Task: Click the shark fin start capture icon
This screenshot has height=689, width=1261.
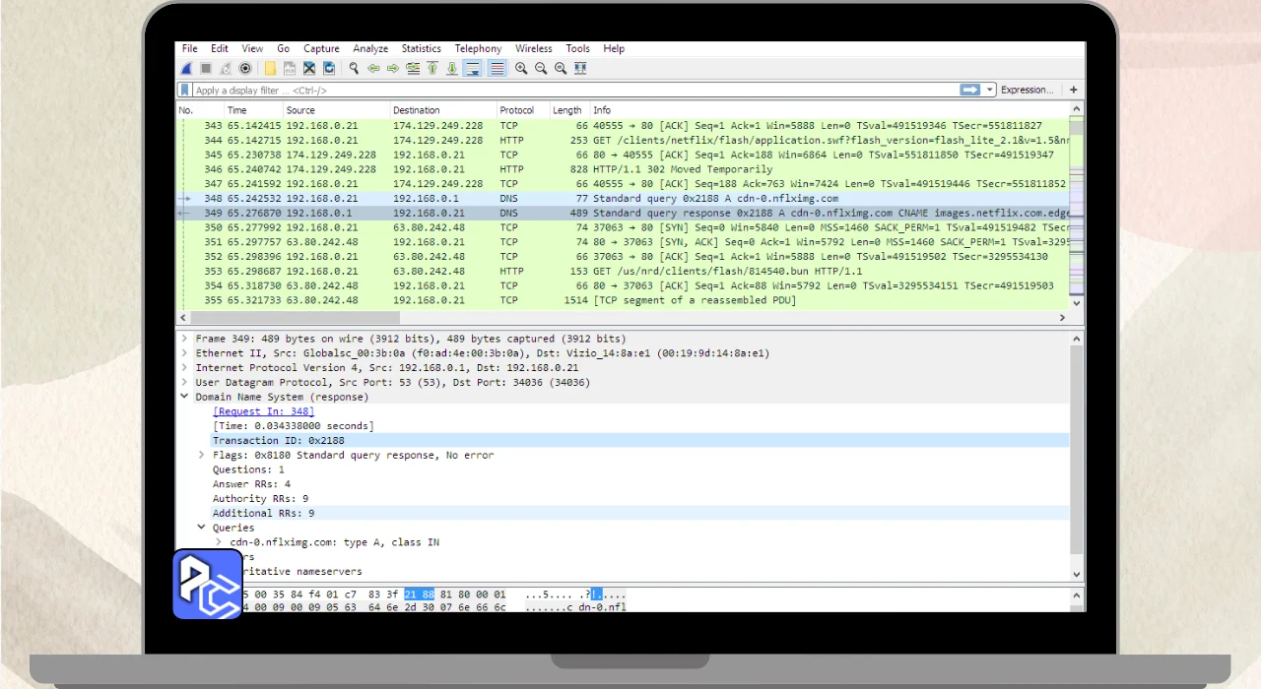Action: [x=186, y=69]
